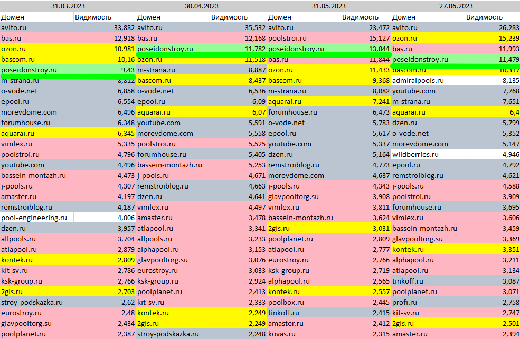Screen dimensions: 520x339
Task: Select the 27.06.2023 date header cell
Action: click(x=456, y=6)
